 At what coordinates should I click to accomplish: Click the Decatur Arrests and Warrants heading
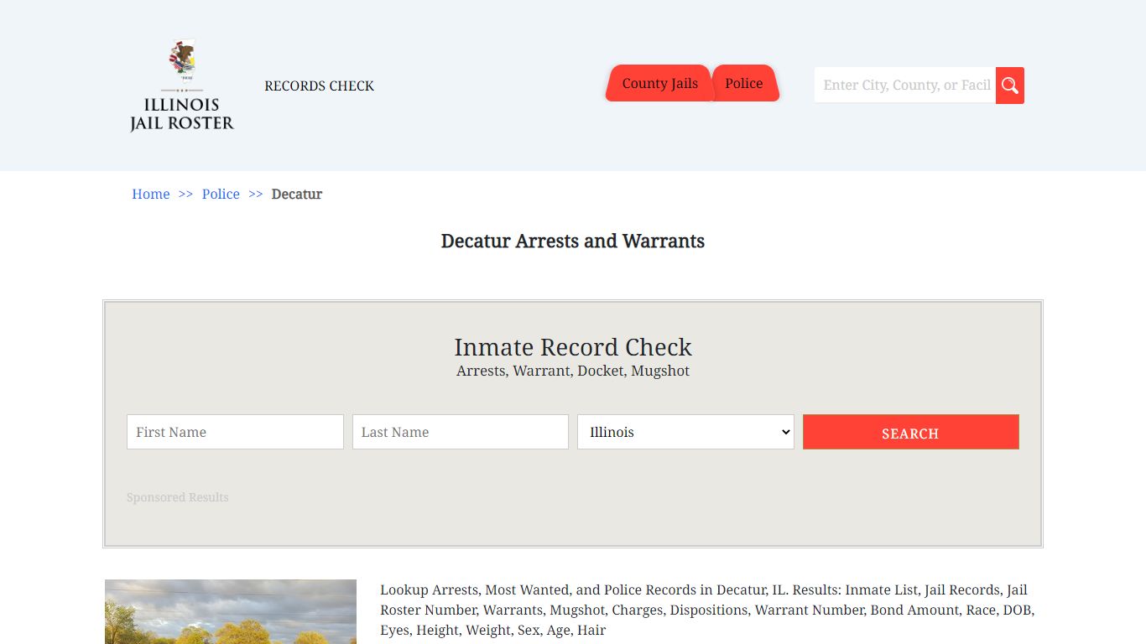point(573,241)
